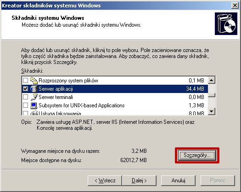This screenshot has width=241, height=192.
Task: Open component details with Szczegóły button
Action: pyautogui.click(x=197, y=155)
